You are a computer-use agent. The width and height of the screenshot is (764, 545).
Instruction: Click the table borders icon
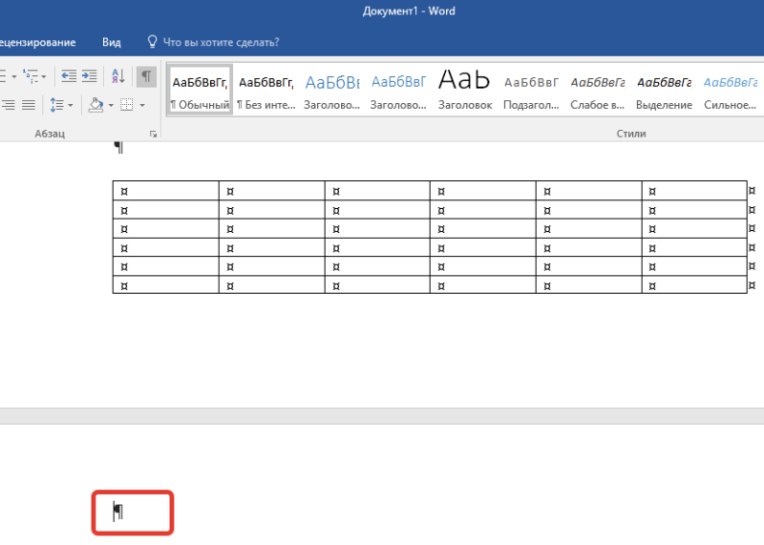pos(126,104)
